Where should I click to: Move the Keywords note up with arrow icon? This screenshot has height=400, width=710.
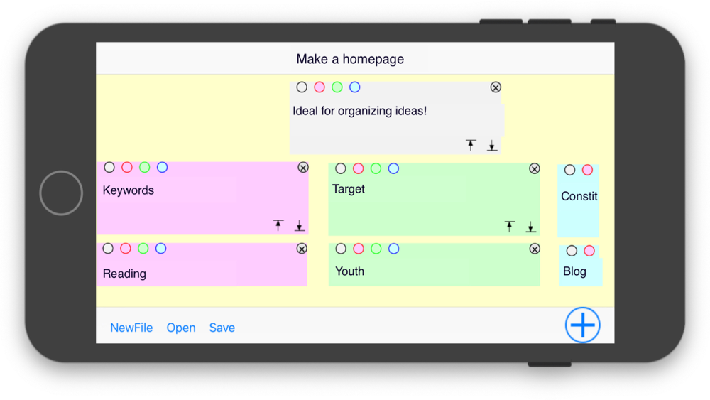tap(278, 225)
